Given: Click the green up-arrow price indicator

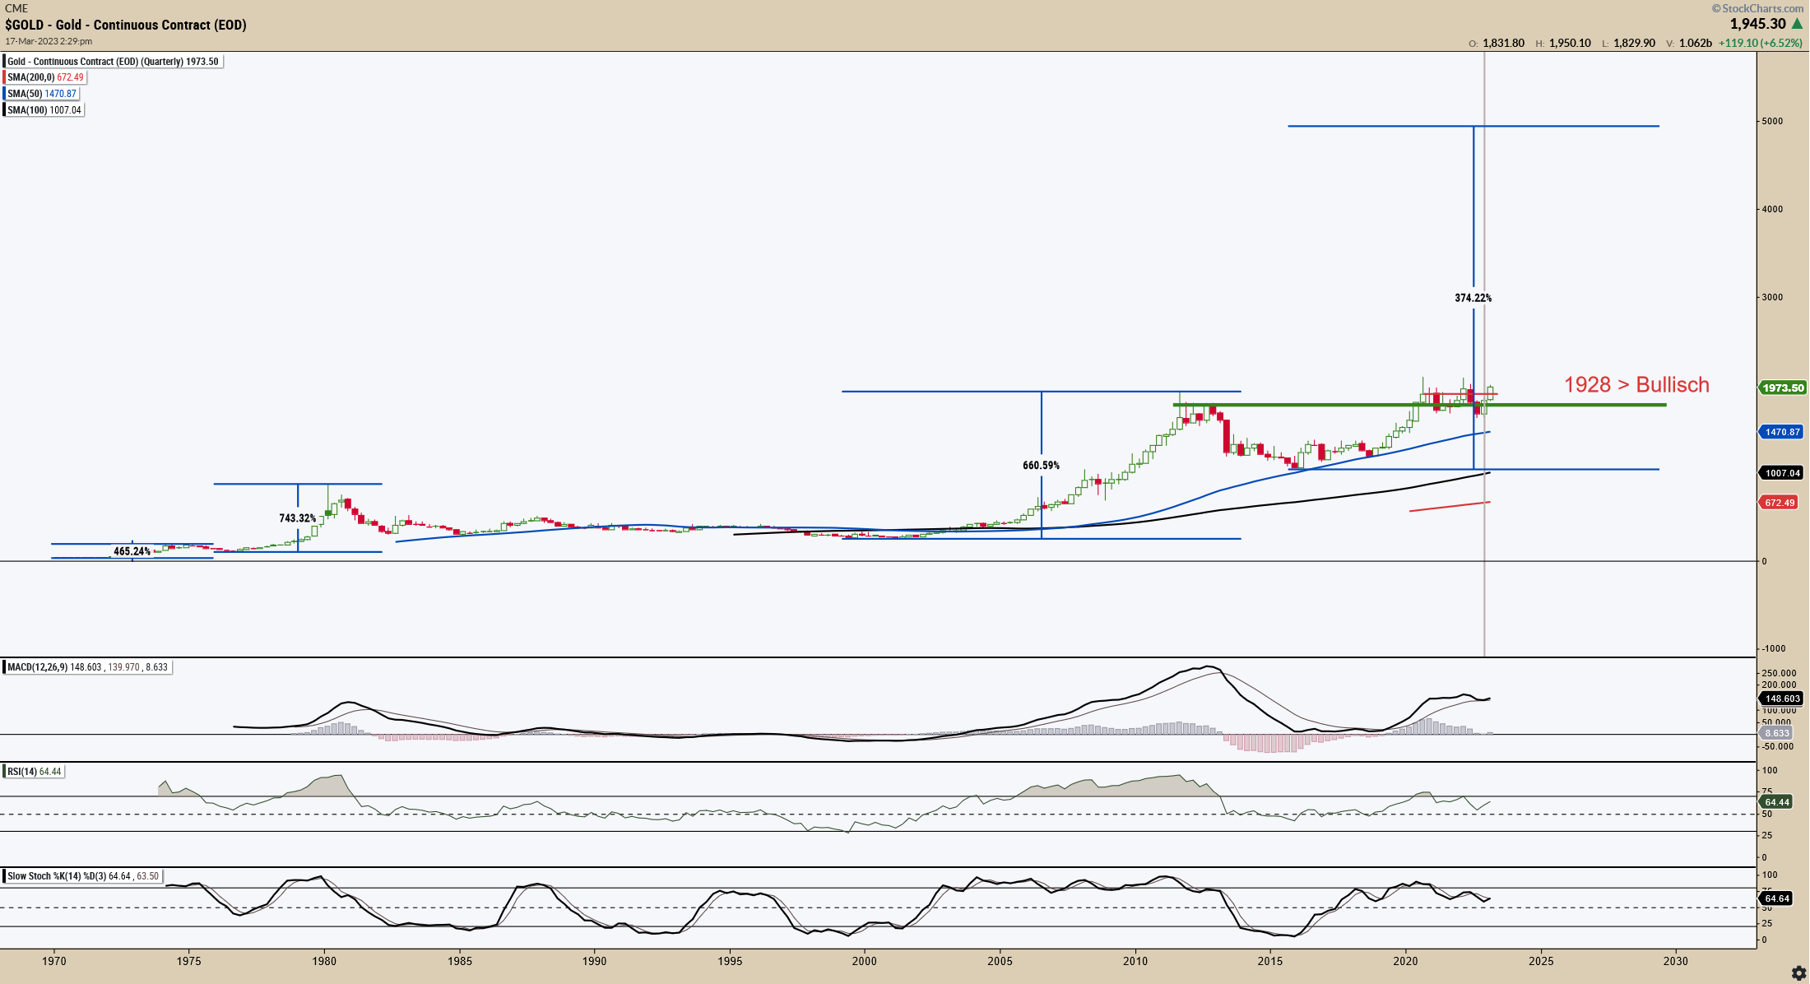Looking at the screenshot, I should (1797, 24).
